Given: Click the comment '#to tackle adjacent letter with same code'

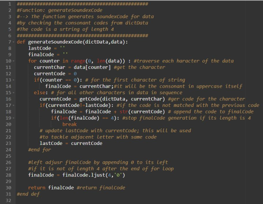Looking at the screenshot, I should (x=98, y=137).
